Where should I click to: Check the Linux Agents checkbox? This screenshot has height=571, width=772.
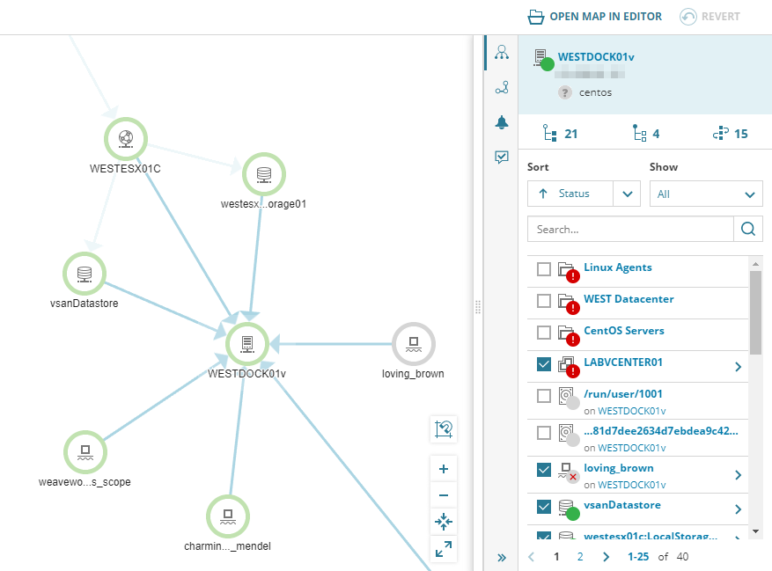point(543,269)
